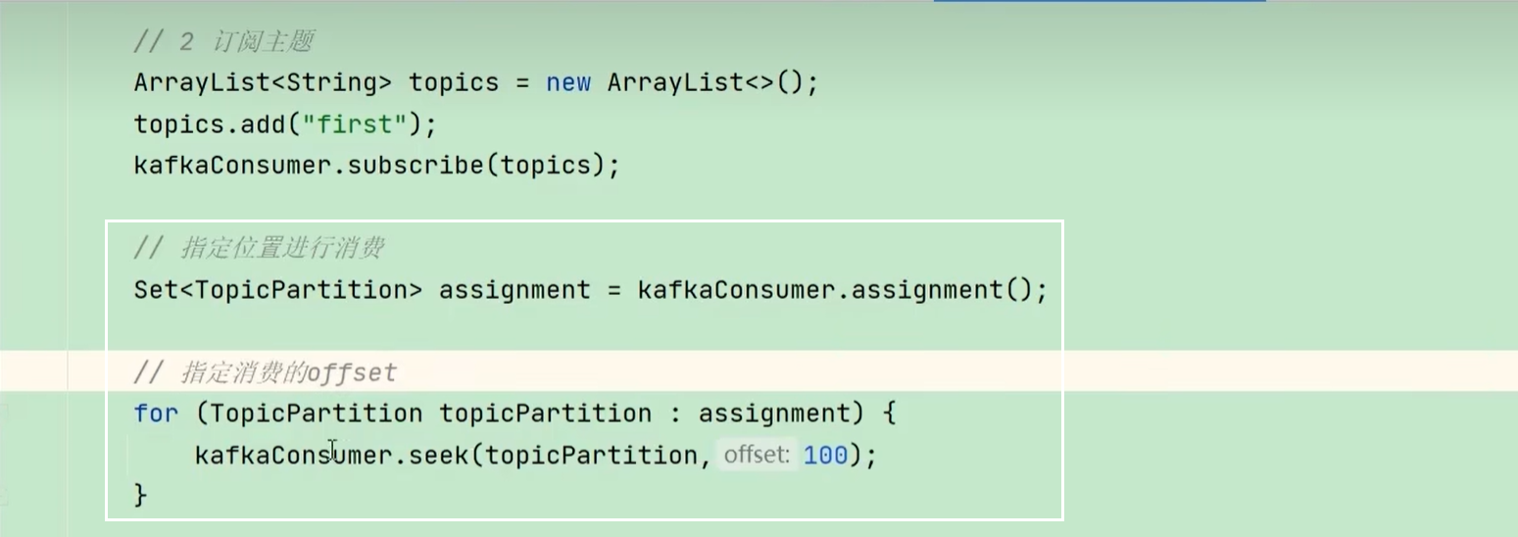Click the closing brace of for loop

click(140, 496)
